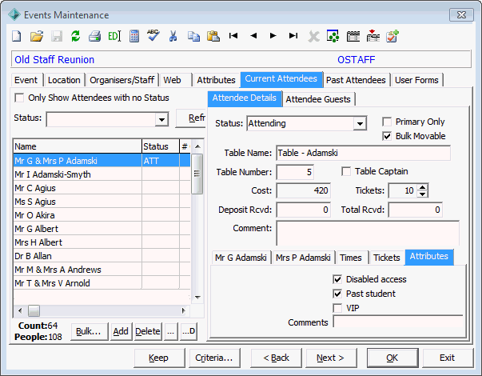Open the Calculator icon
The image size is (482, 376).
(134, 36)
